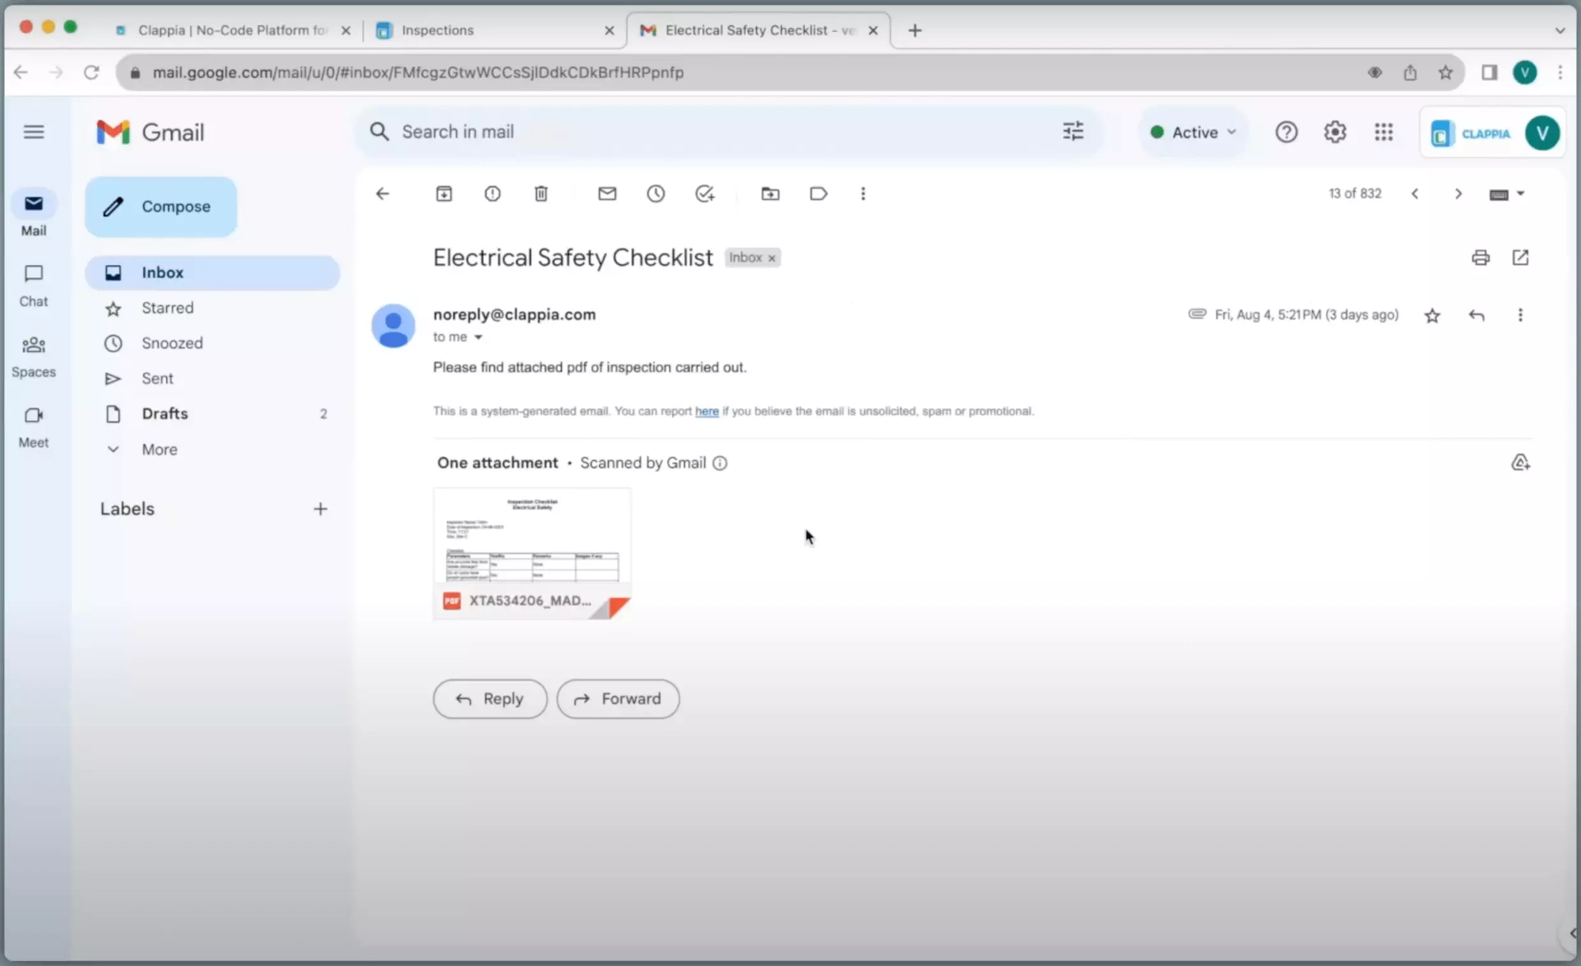Viewport: 1581px width, 966px height.
Task: Toggle inbox label off this email
Action: [773, 257]
